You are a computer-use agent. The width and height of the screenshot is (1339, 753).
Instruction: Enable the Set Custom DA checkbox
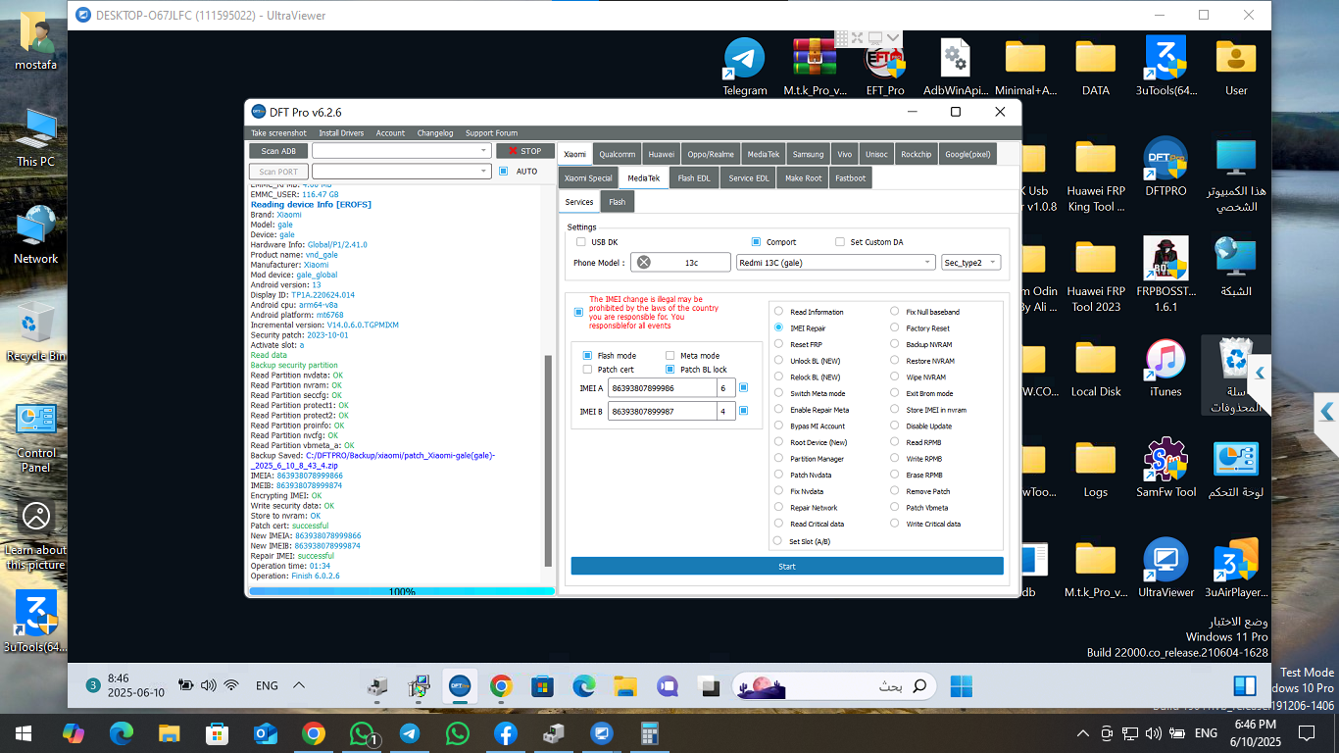point(840,242)
